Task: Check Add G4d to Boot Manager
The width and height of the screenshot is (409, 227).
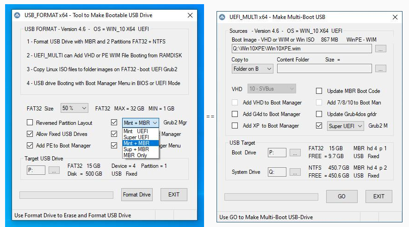Action: coord(235,114)
